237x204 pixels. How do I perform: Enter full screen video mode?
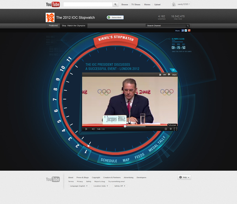pos(175,129)
